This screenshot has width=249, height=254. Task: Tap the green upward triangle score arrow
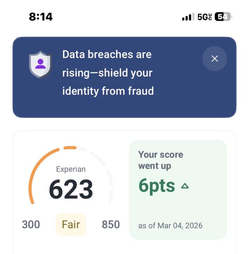185,186
